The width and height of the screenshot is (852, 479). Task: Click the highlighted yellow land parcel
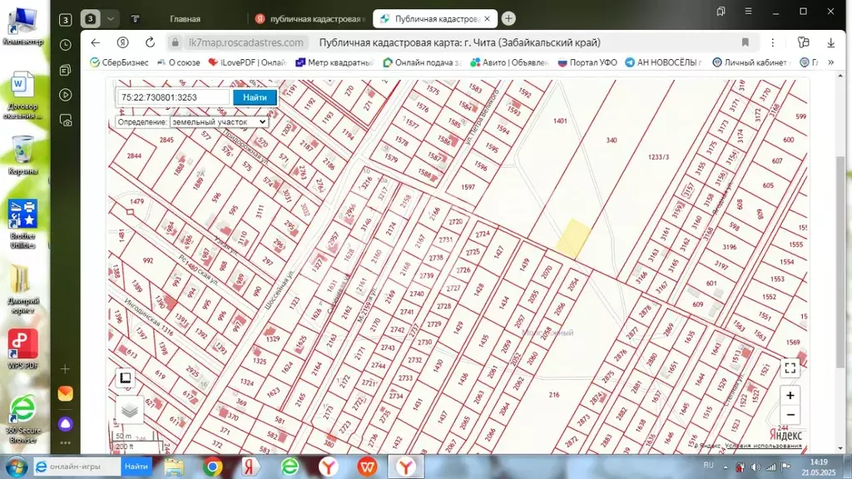pos(574,238)
